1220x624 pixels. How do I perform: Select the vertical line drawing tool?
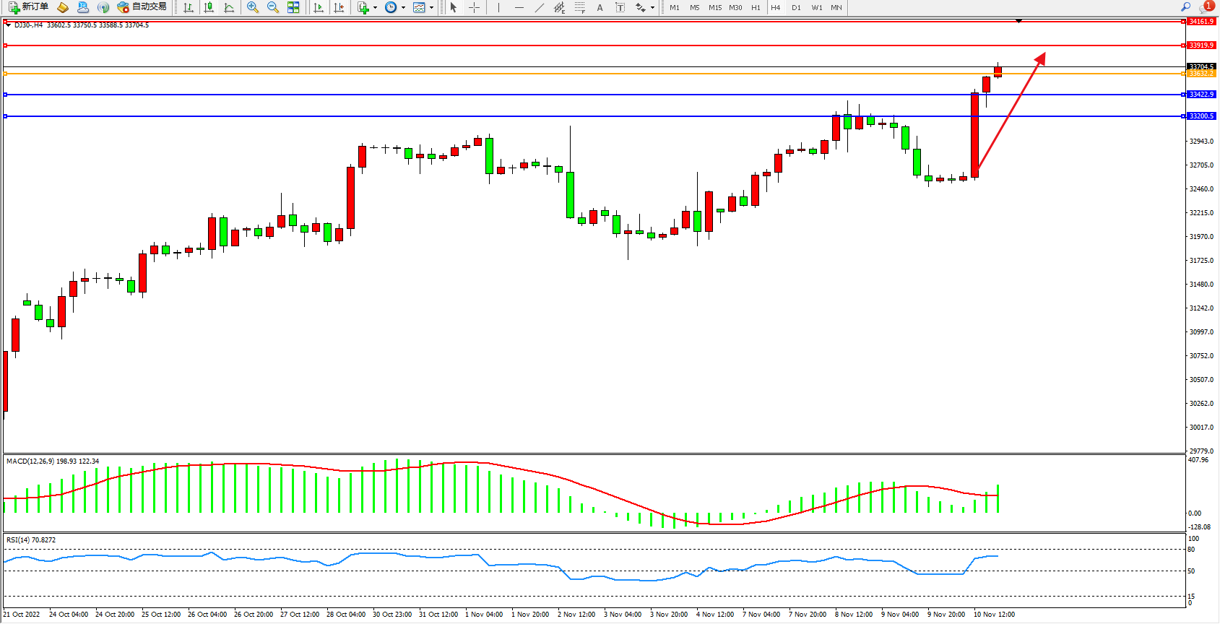[x=498, y=7]
